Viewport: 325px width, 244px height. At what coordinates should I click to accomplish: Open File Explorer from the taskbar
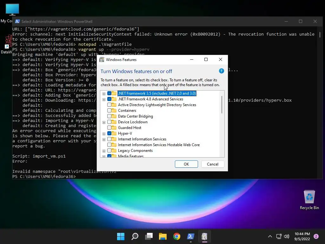pyautogui.click(x=163, y=236)
